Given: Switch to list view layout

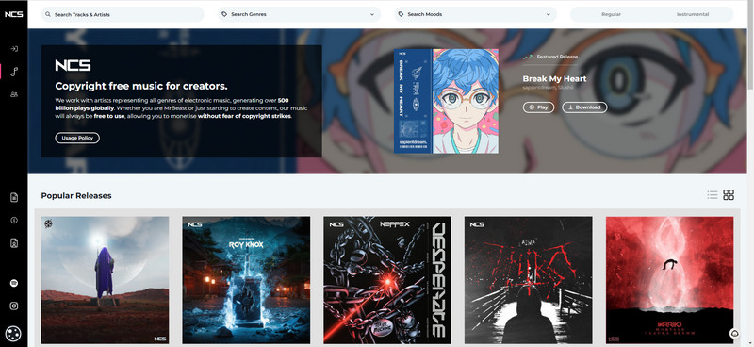Looking at the screenshot, I should click(713, 195).
